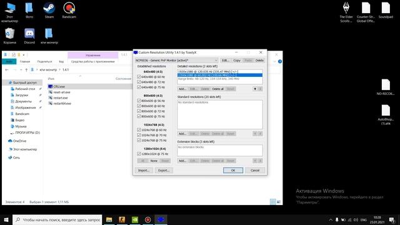
Task: Uncheck 640x480 @ 60 Hz
Action: [x=139, y=77]
